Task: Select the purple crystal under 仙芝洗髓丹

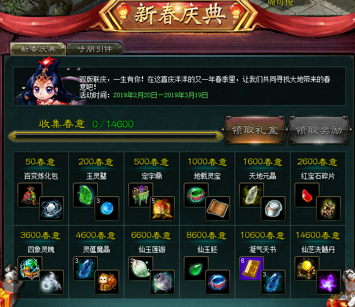Action: tap(328, 282)
